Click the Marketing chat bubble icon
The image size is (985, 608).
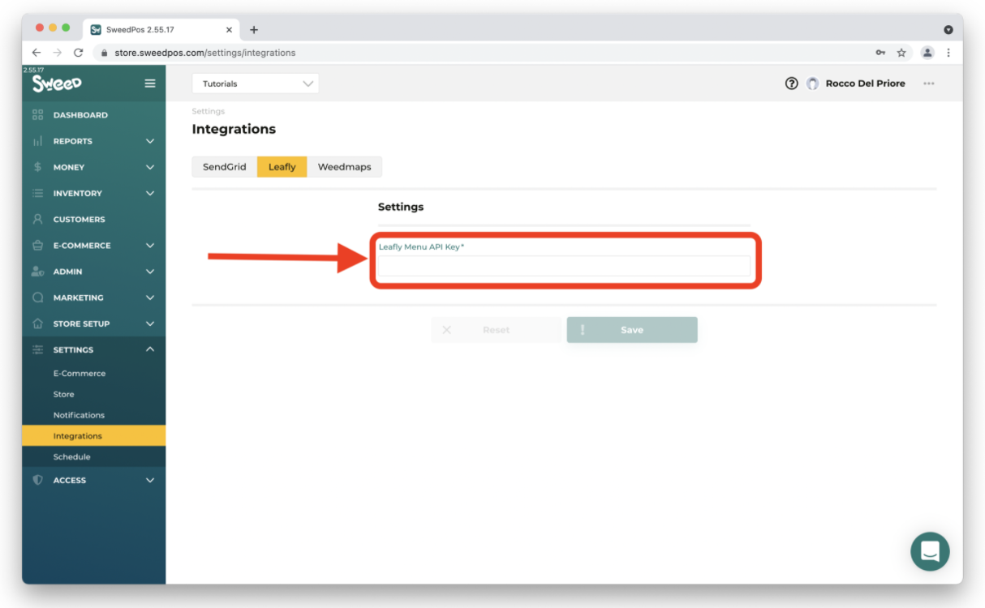coord(37,298)
